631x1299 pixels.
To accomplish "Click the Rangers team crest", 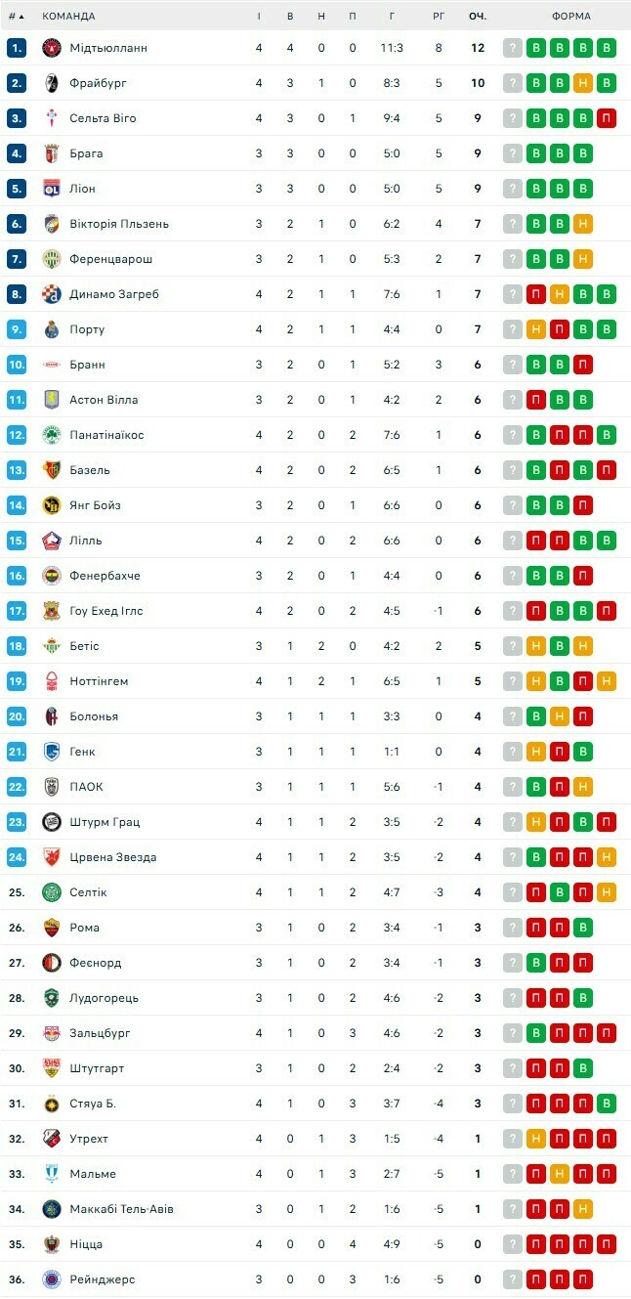I will point(52,1279).
